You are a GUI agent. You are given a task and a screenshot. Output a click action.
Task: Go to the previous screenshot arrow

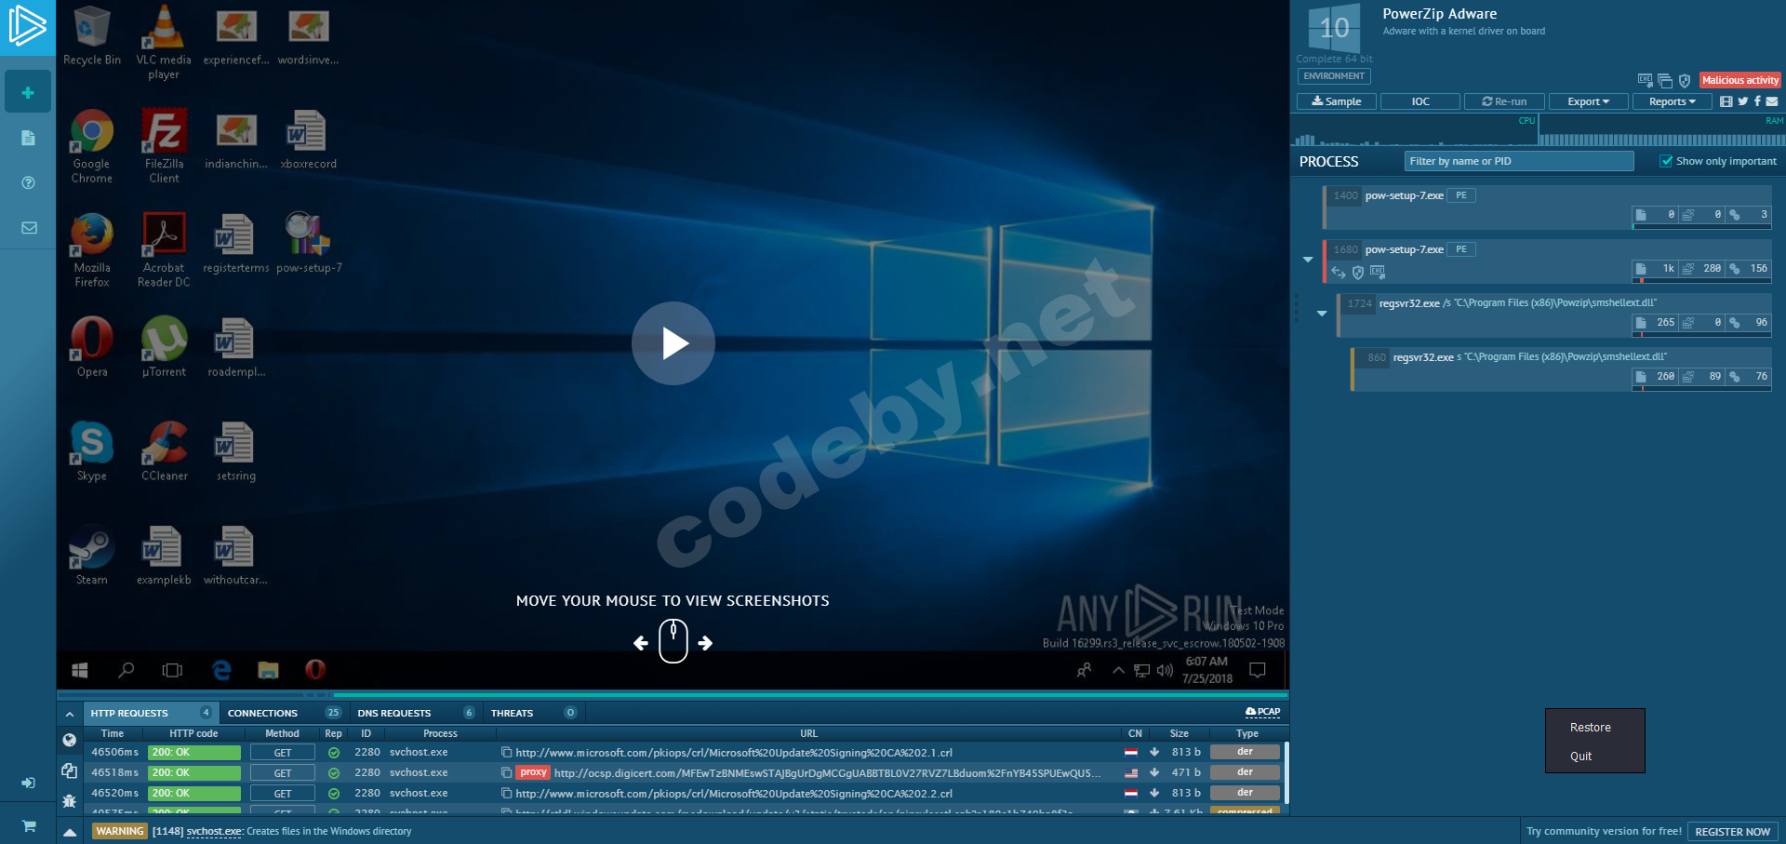[x=641, y=643]
